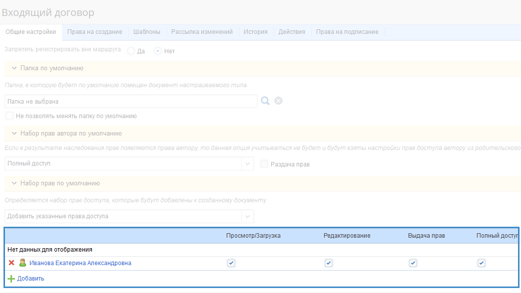
Task: Click the user avatar icon beside Иванова
Action: coord(22,263)
